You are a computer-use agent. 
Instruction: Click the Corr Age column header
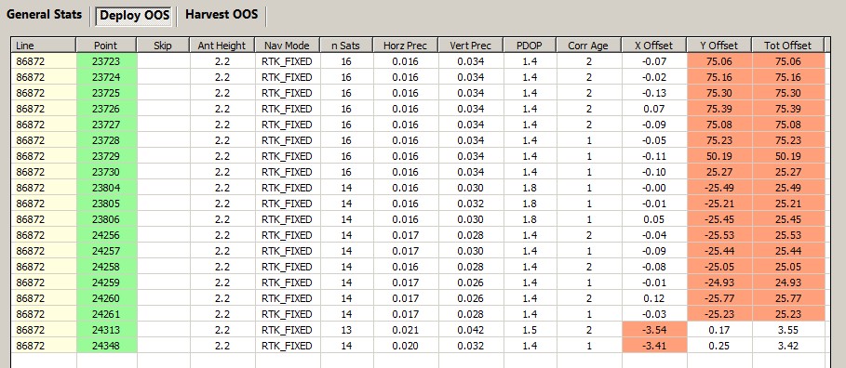[x=588, y=46]
